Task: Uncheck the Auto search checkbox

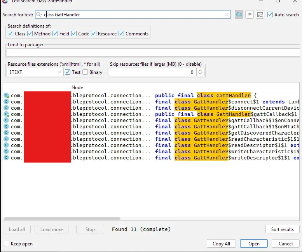Action: (270, 14)
